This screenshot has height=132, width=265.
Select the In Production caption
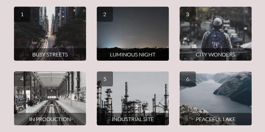50,119
